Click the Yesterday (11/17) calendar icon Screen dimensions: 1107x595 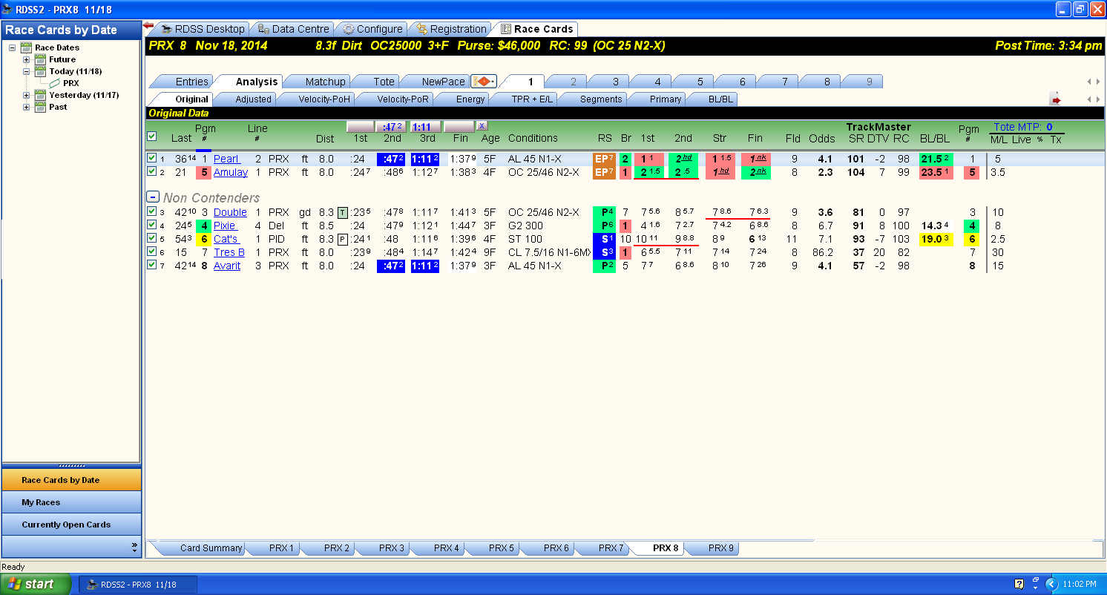coord(41,95)
